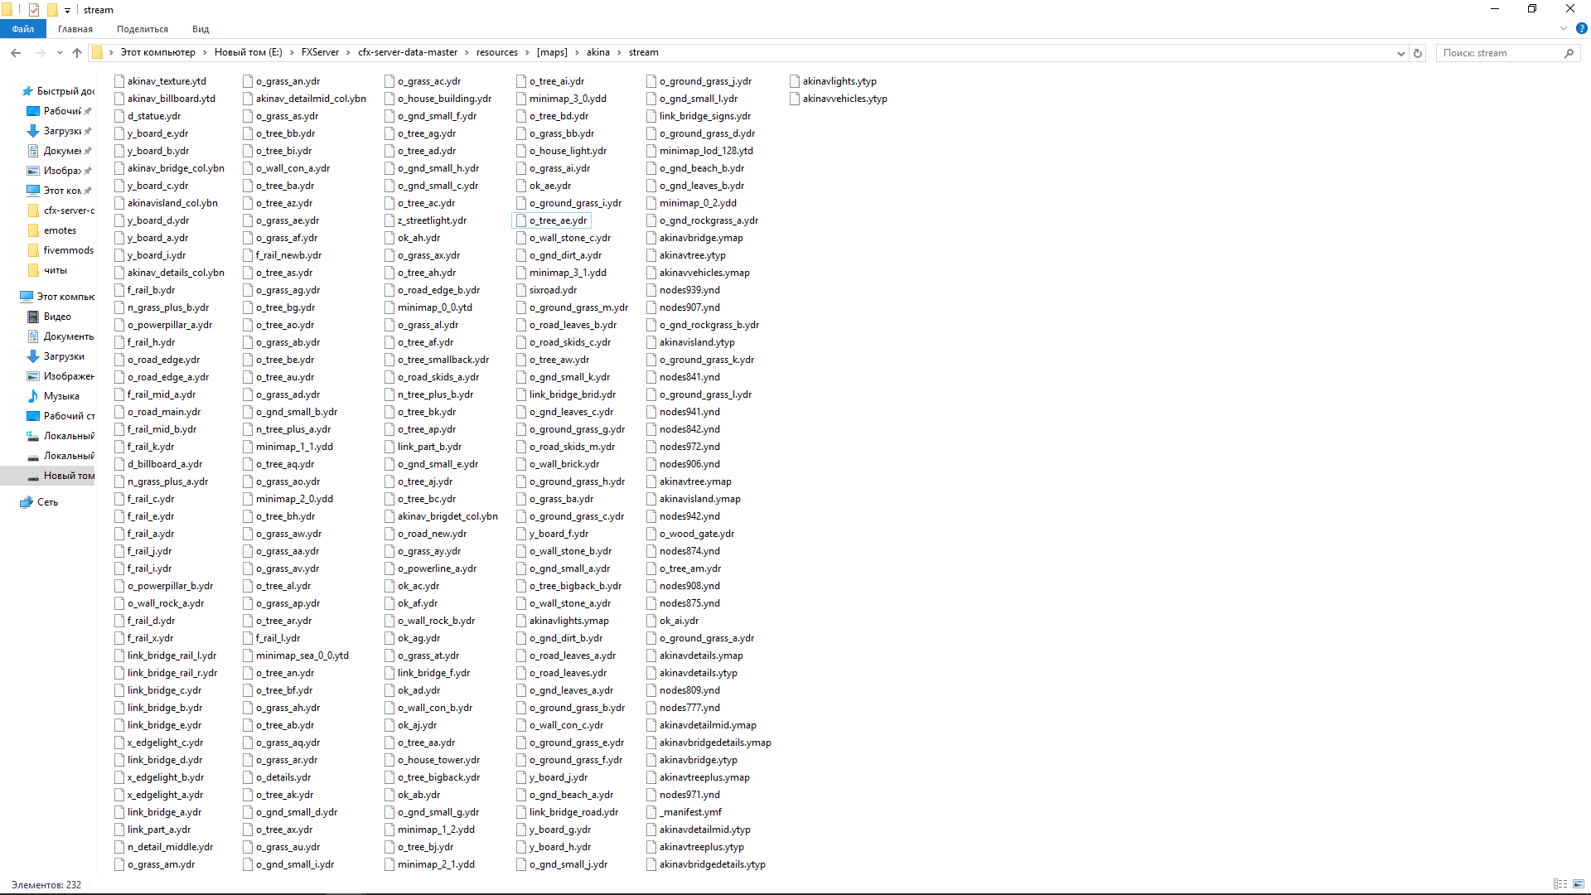Viewport: 1591px width, 895px height.
Task: Click the folder icon in the address bar
Action: 99,52
